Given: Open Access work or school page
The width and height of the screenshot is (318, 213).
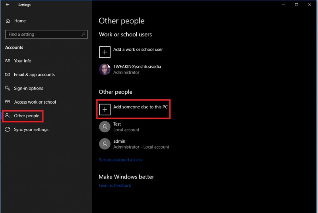Looking at the screenshot, I should coord(31,102).
